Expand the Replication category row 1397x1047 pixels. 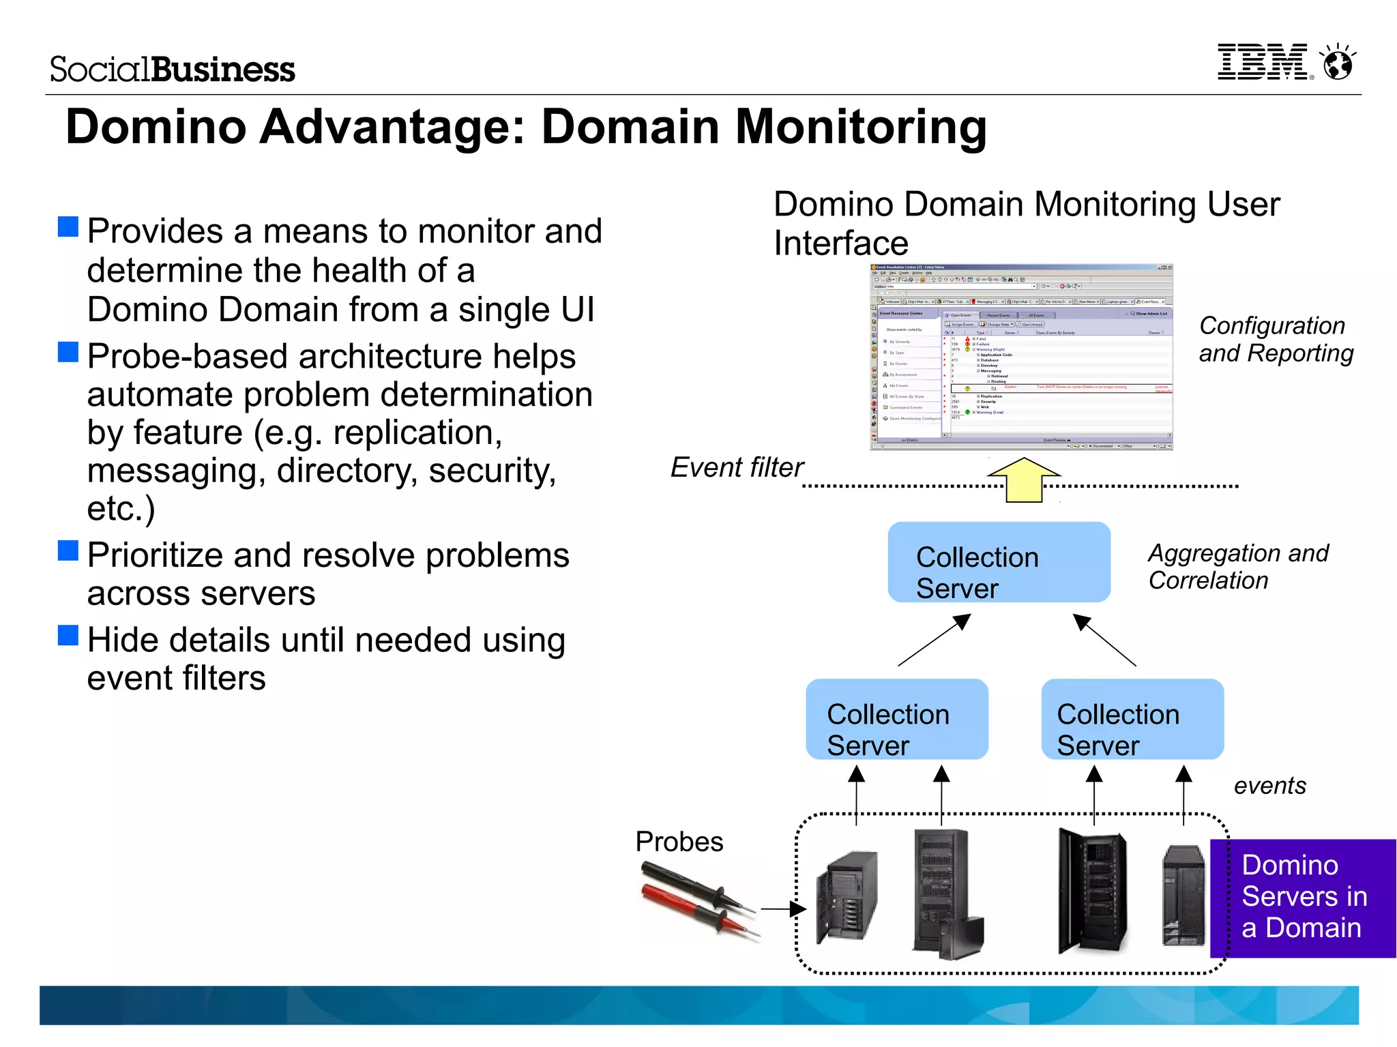coord(978,396)
